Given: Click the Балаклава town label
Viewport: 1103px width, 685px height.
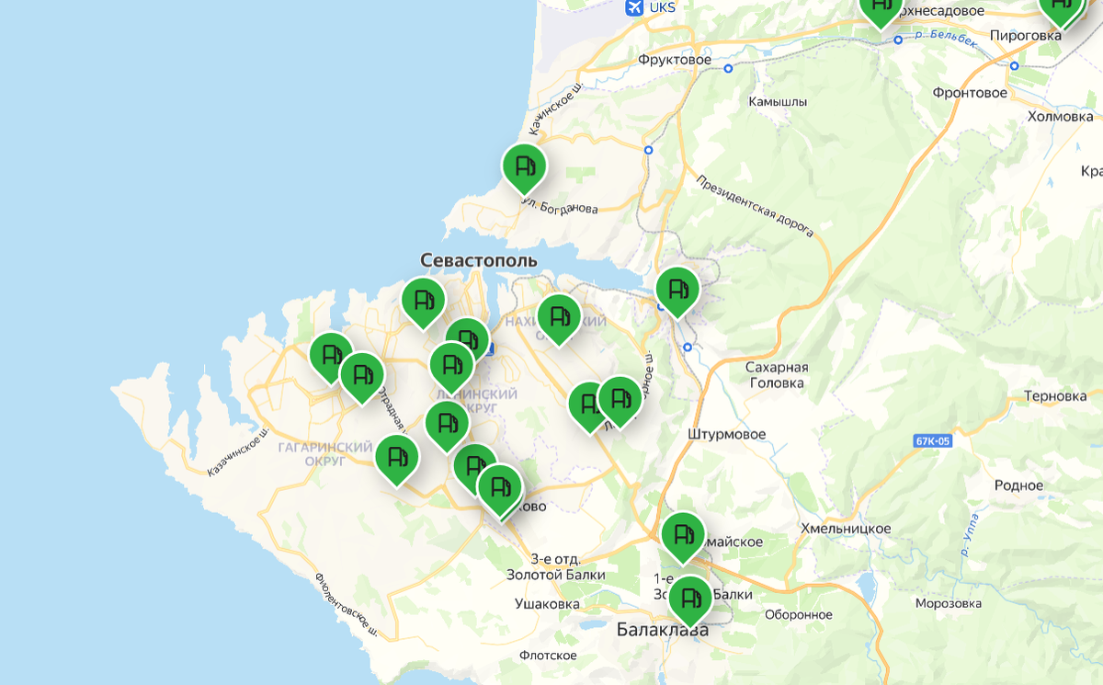Looking at the screenshot, I should (663, 631).
